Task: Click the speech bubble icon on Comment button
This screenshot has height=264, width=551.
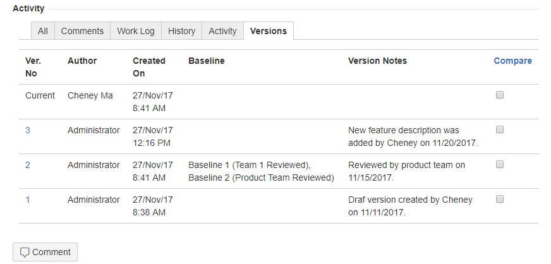Action: (x=25, y=252)
